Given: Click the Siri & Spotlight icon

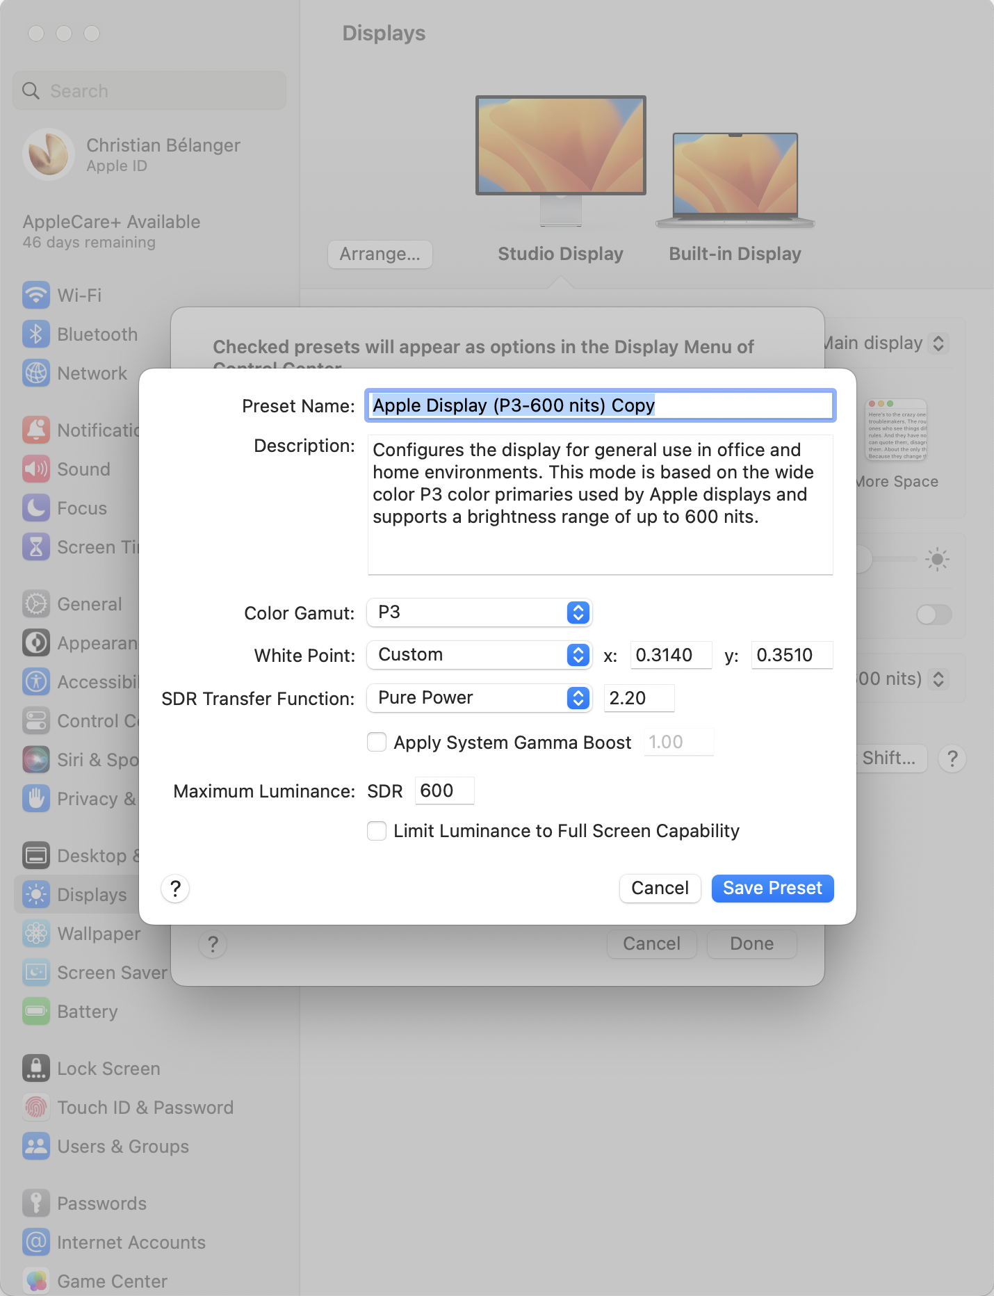Looking at the screenshot, I should coord(36,760).
